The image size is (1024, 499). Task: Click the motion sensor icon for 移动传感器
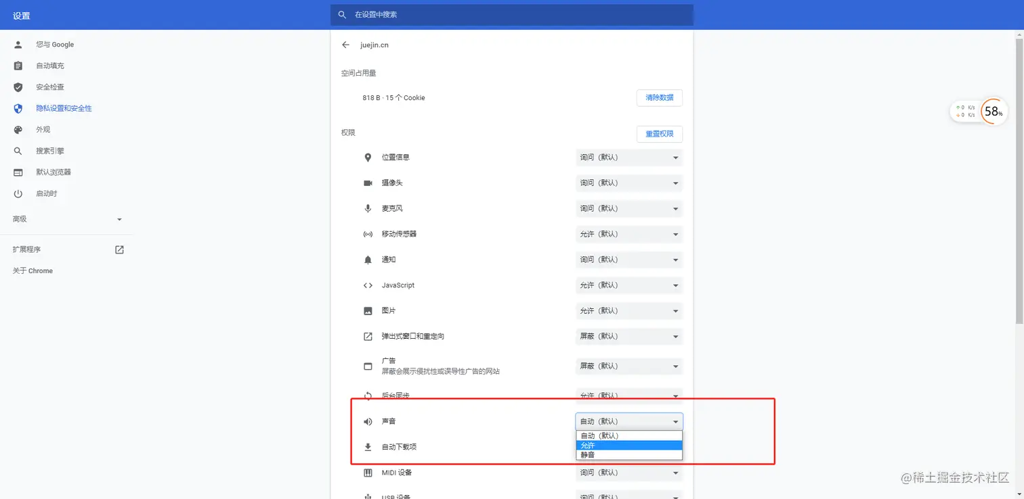click(x=368, y=234)
